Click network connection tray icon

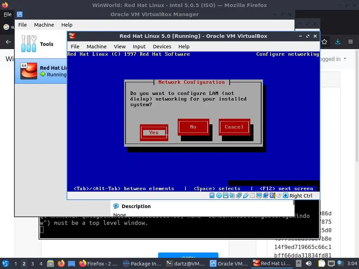pyautogui.click(x=331, y=264)
